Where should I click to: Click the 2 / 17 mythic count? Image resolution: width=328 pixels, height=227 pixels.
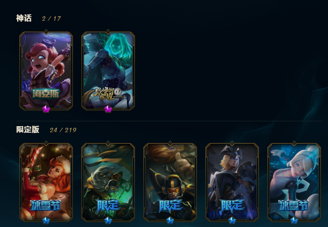click(x=51, y=19)
